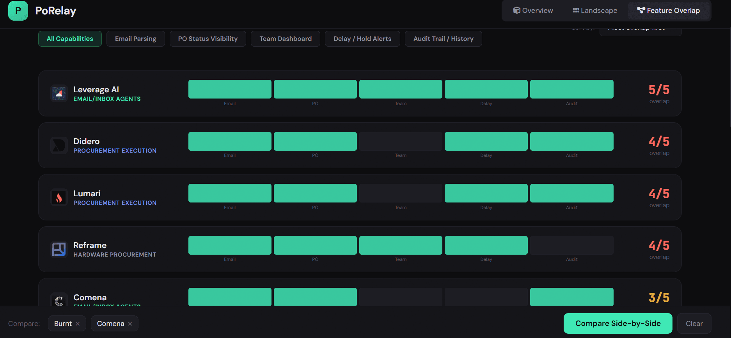The height and width of the screenshot is (338, 731).
Task: Open the Reframe company name
Action: pos(90,245)
